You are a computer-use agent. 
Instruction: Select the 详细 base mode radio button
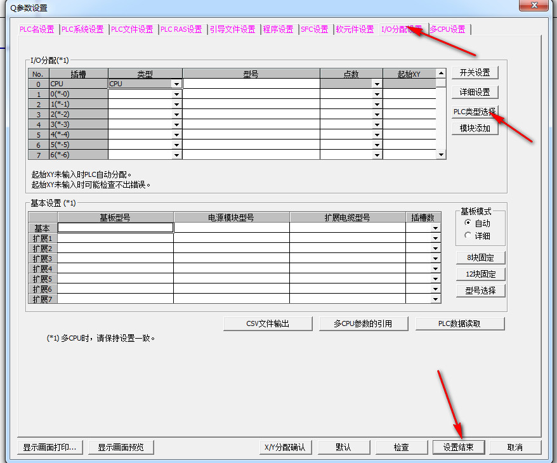(468, 235)
